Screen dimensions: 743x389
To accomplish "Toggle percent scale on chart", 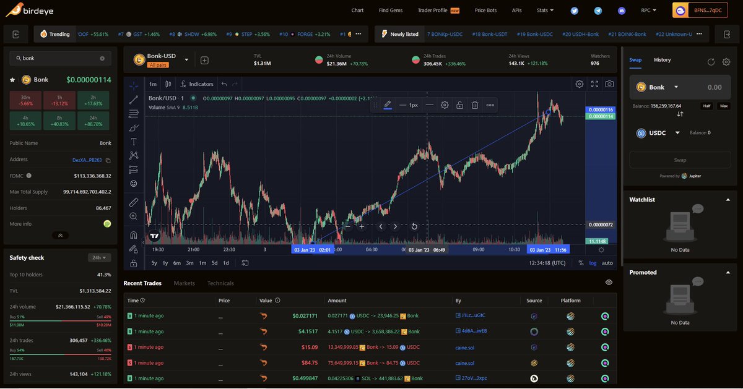I will (x=581, y=263).
